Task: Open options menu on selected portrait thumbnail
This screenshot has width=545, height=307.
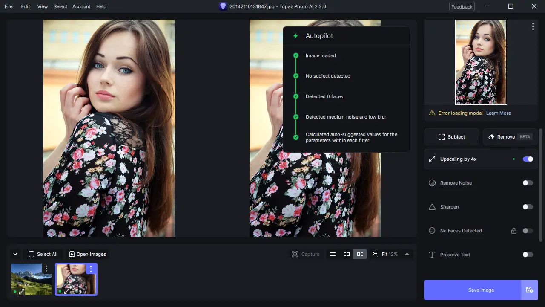Action: pyautogui.click(x=91, y=269)
